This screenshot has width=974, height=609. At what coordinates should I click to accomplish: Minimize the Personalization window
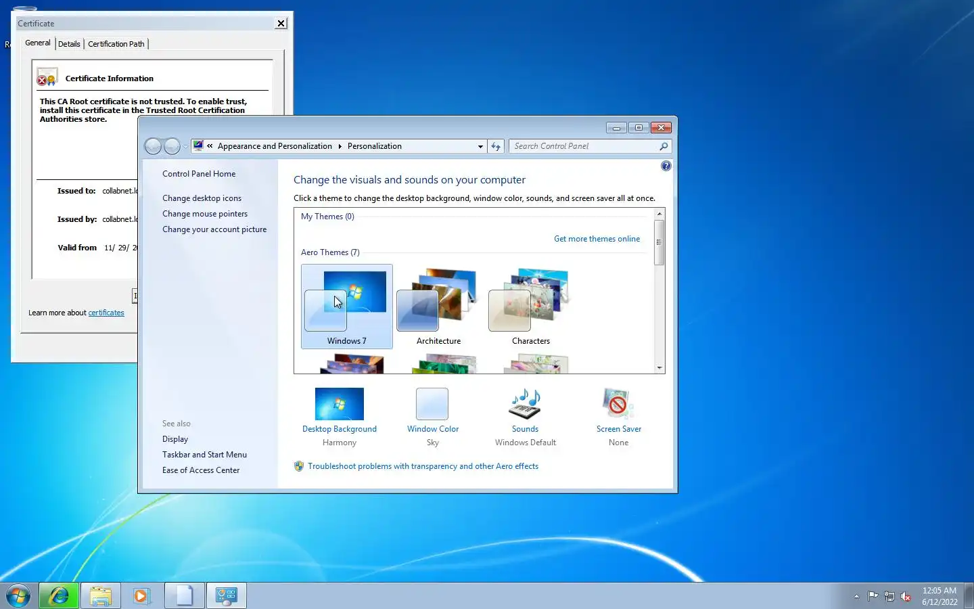[x=616, y=127]
